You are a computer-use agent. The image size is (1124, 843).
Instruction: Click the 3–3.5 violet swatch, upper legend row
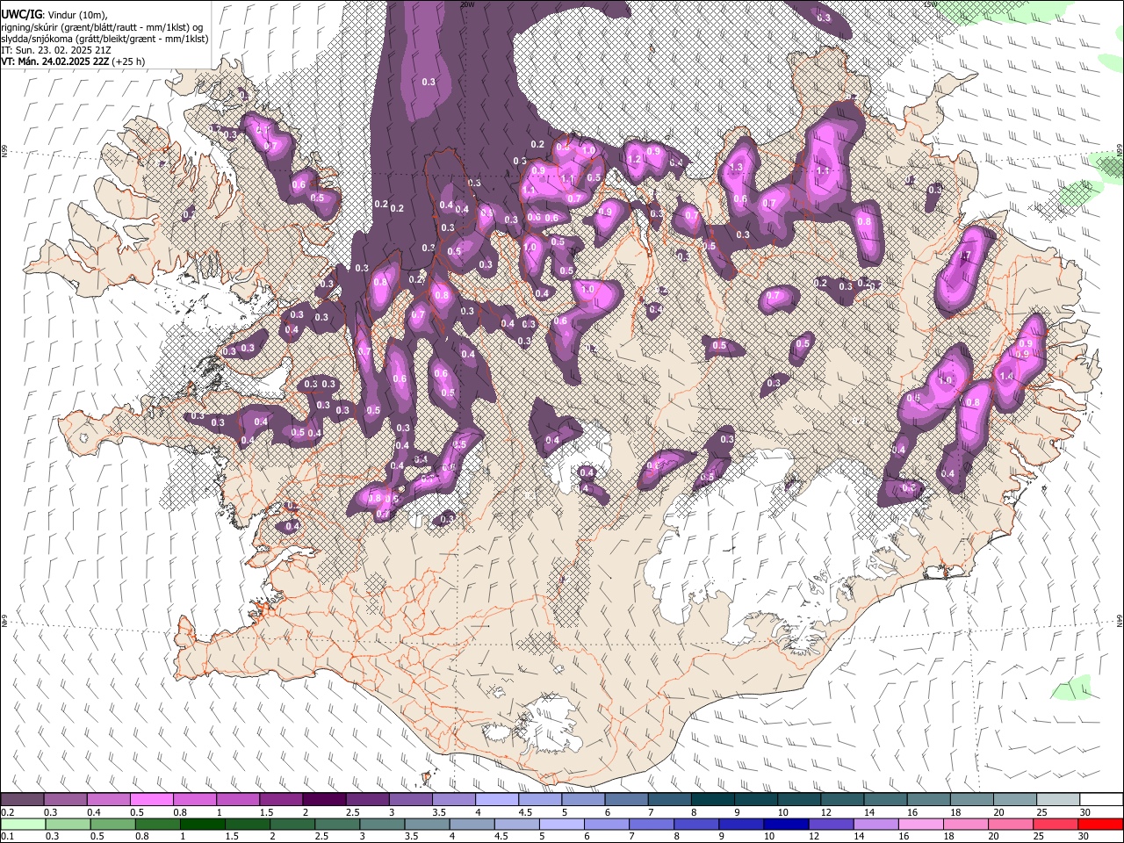(411, 800)
